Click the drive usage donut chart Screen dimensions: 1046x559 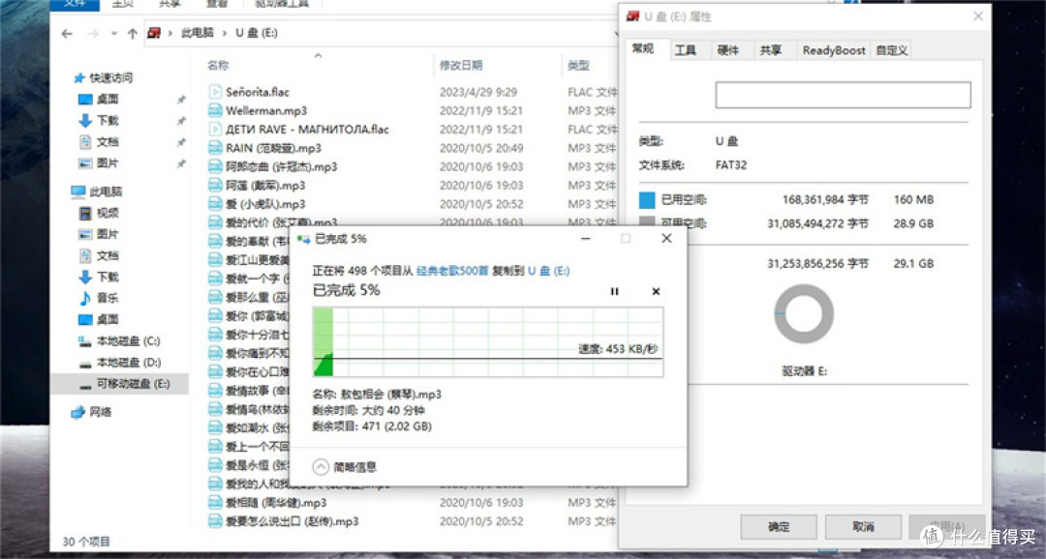pos(804,314)
